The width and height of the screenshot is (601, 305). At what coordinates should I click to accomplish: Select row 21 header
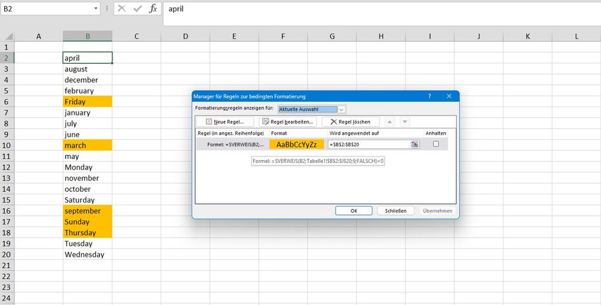[7, 265]
